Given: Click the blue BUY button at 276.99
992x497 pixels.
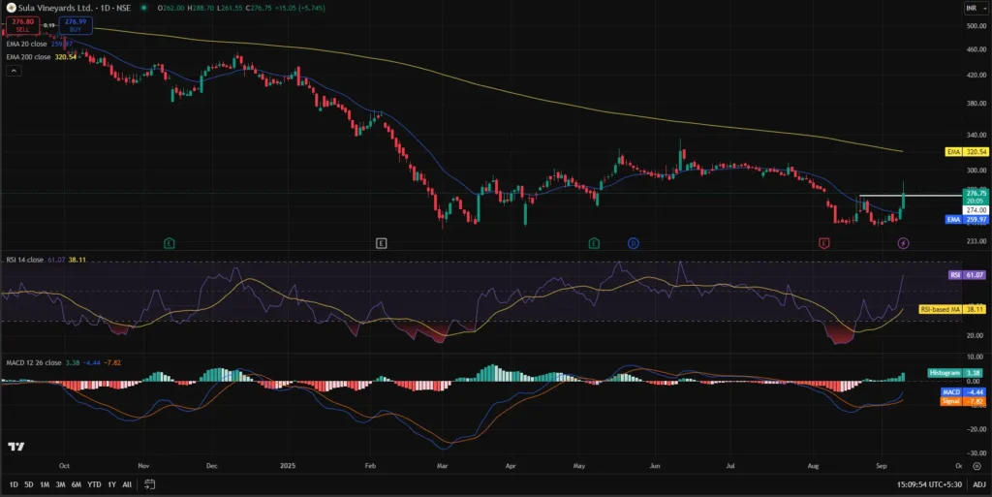Looking at the screenshot, I should pyautogui.click(x=76, y=24).
